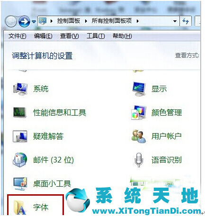Viewport: 205px width, 217px height.
Task: Click the Performance Information (性能信息和工具) icon
Action: (20, 113)
